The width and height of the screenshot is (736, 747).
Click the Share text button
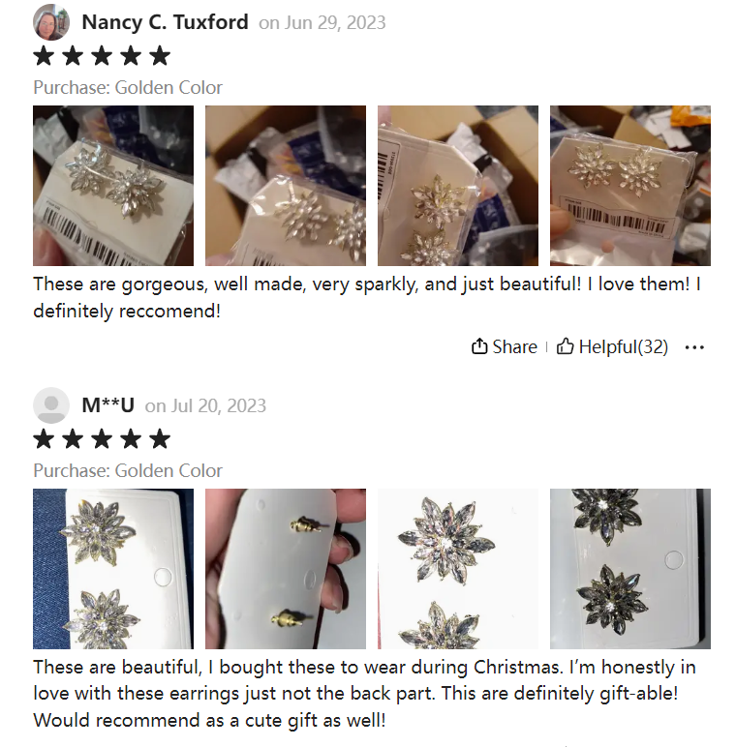tap(514, 346)
